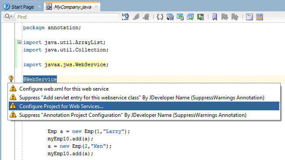Screen dimensions: 285x160
Task: Select the MyCompany.java tab
Action: 72,7
